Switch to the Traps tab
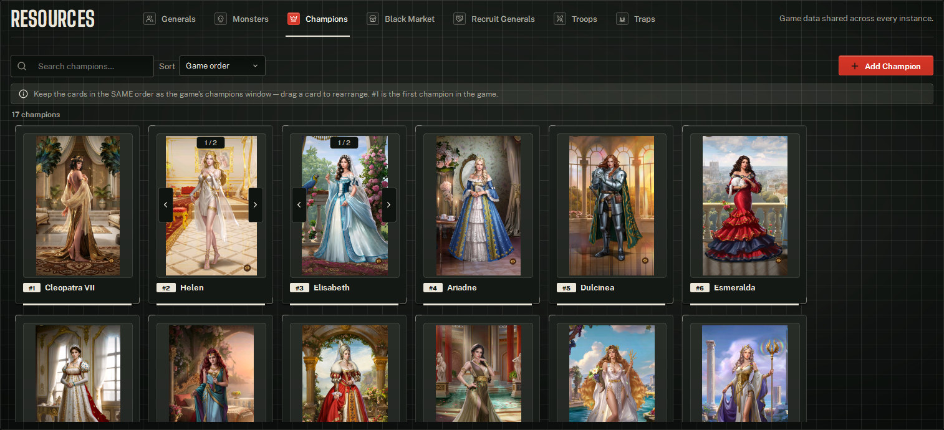The height and width of the screenshot is (430, 944). [x=636, y=19]
